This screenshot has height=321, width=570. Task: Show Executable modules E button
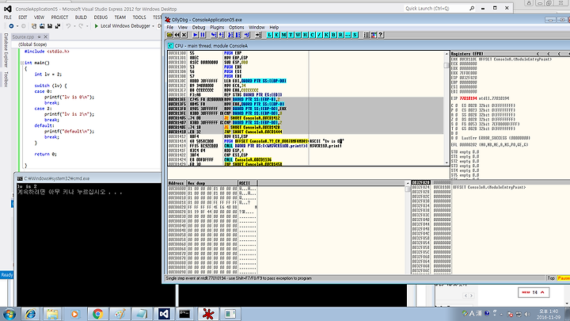276,35
